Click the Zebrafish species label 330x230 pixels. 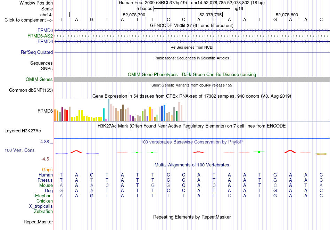point(43,211)
